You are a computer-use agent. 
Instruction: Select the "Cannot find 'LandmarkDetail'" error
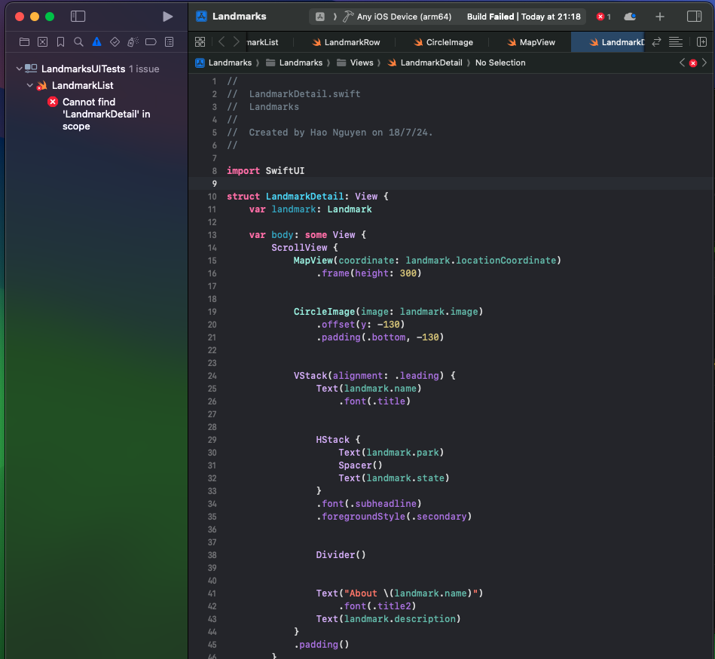[x=105, y=114]
